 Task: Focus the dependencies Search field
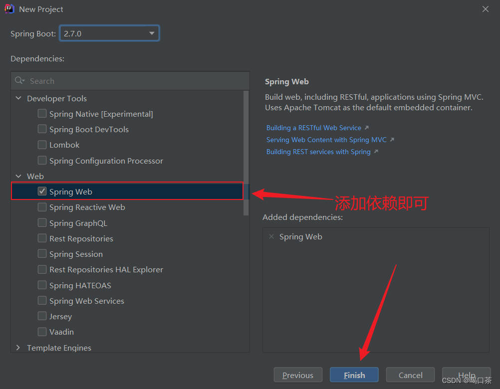tap(130, 81)
